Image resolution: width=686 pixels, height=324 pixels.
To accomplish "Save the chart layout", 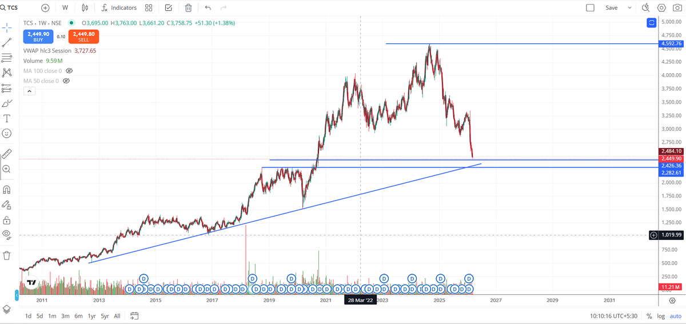I will (611, 7).
